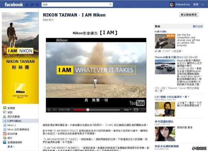Click the Nikon 1 tab icon
The image size is (208, 151).
coord(5,125)
